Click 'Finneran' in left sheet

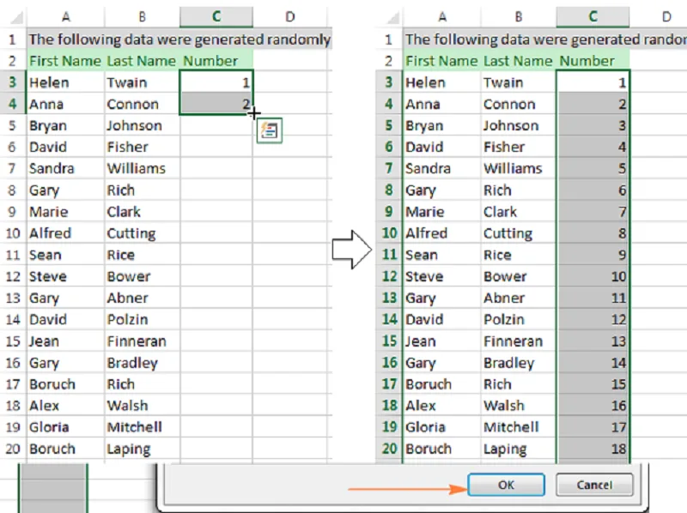137,341
